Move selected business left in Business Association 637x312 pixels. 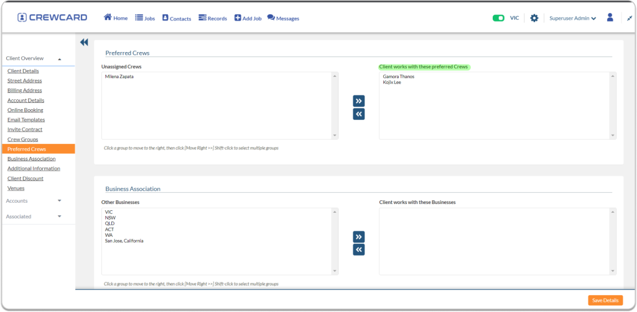(x=358, y=250)
